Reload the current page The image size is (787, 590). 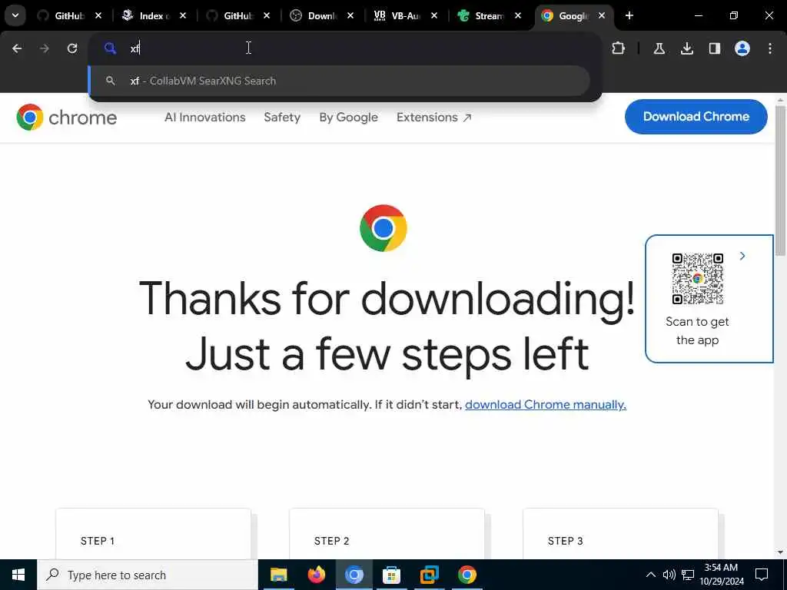(72, 48)
